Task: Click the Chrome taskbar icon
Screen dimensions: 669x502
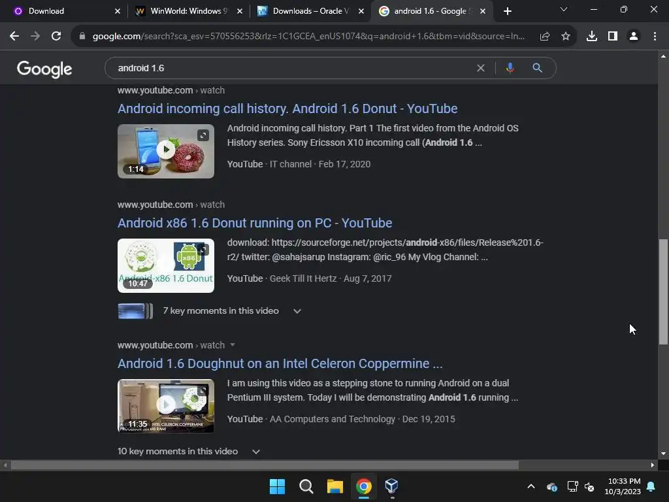Action: tap(363, 486)
